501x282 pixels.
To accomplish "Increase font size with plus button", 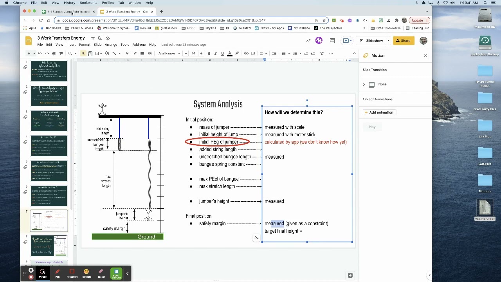I will [x=201, y=53].
